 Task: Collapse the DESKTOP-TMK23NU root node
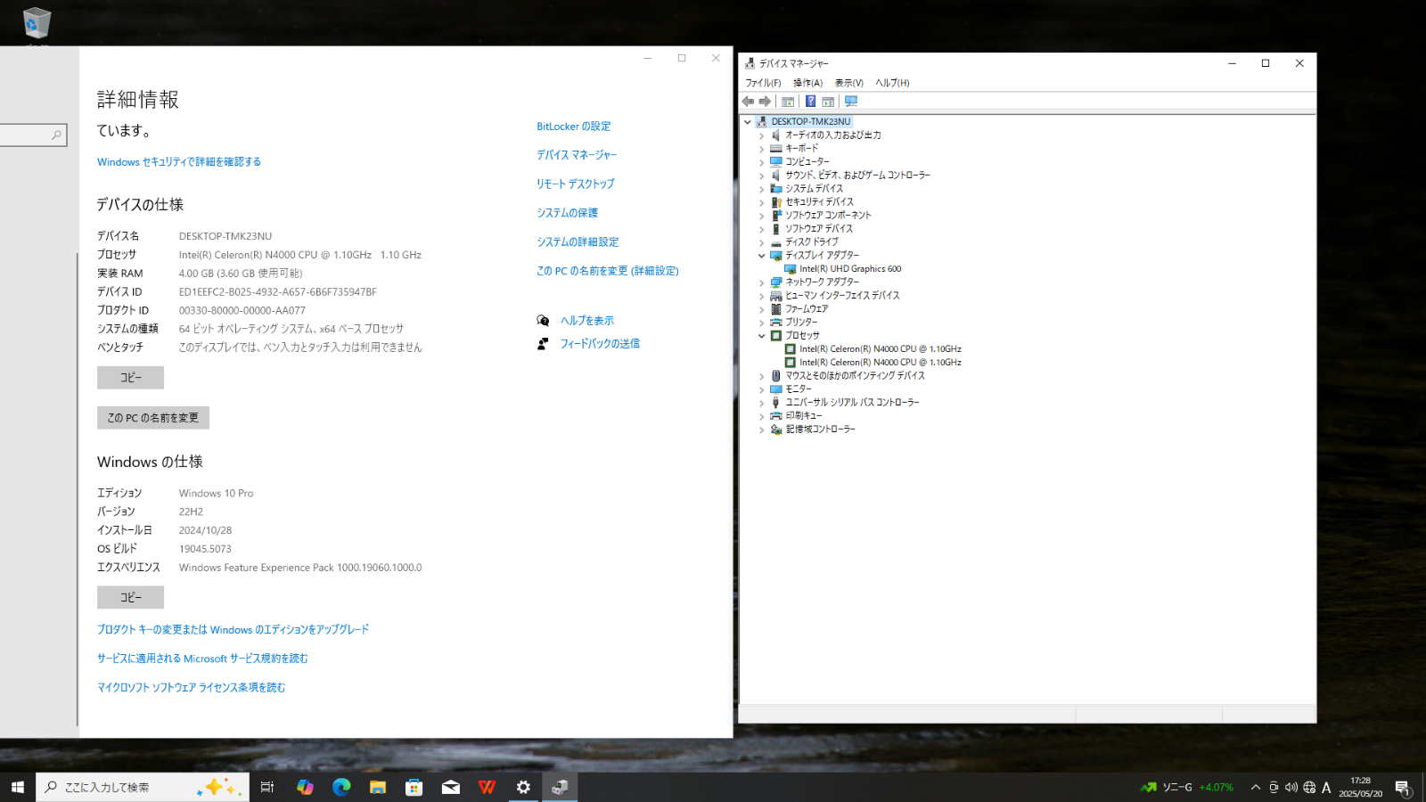pyautogui.click(x=748, y=122)
